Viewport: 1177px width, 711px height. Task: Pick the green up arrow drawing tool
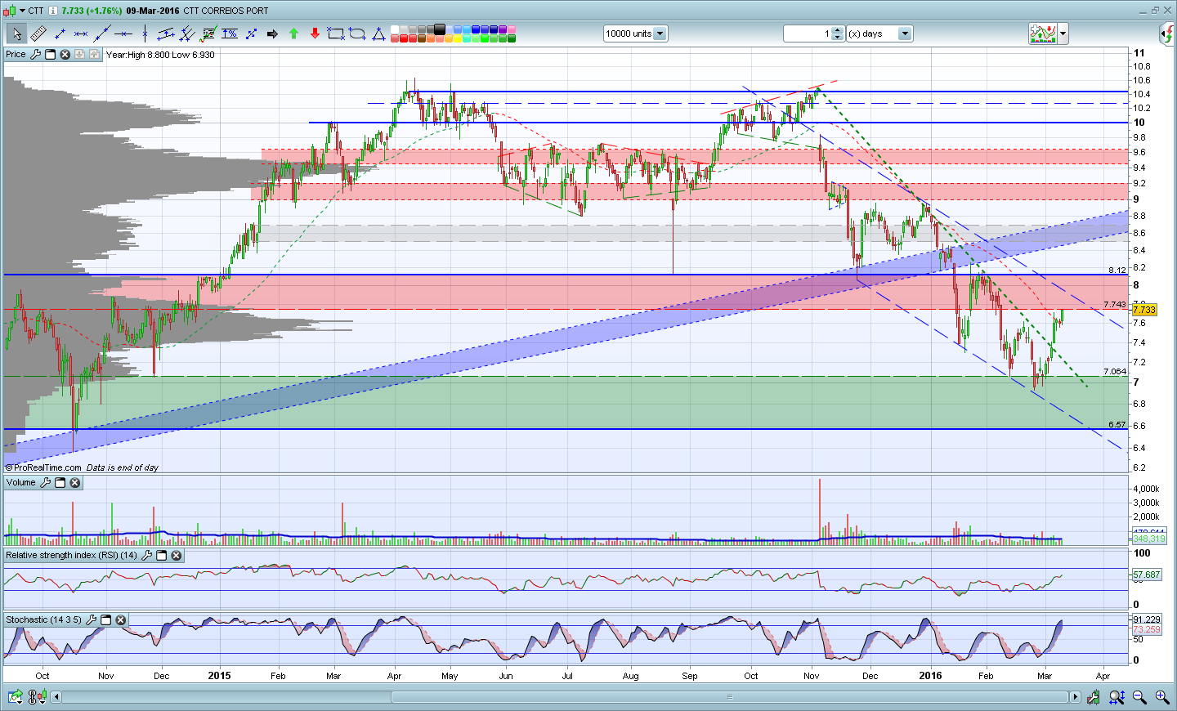293,34
